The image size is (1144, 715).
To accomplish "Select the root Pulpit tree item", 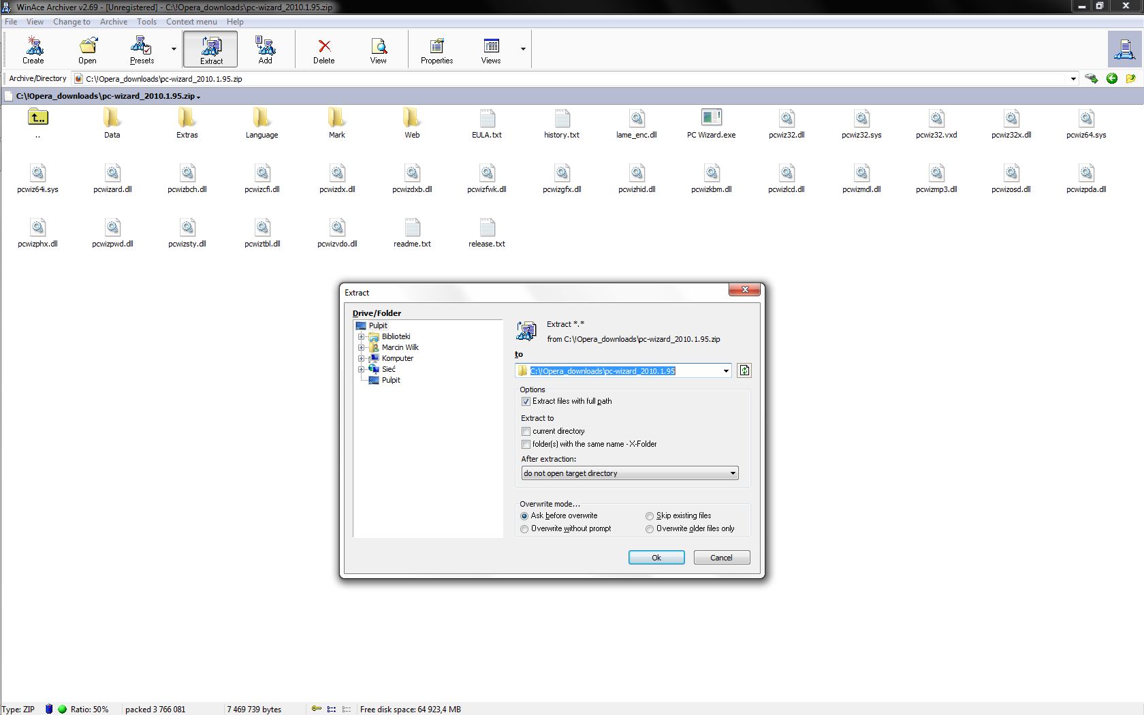I will pyautogui.click(x=378, y=326).
